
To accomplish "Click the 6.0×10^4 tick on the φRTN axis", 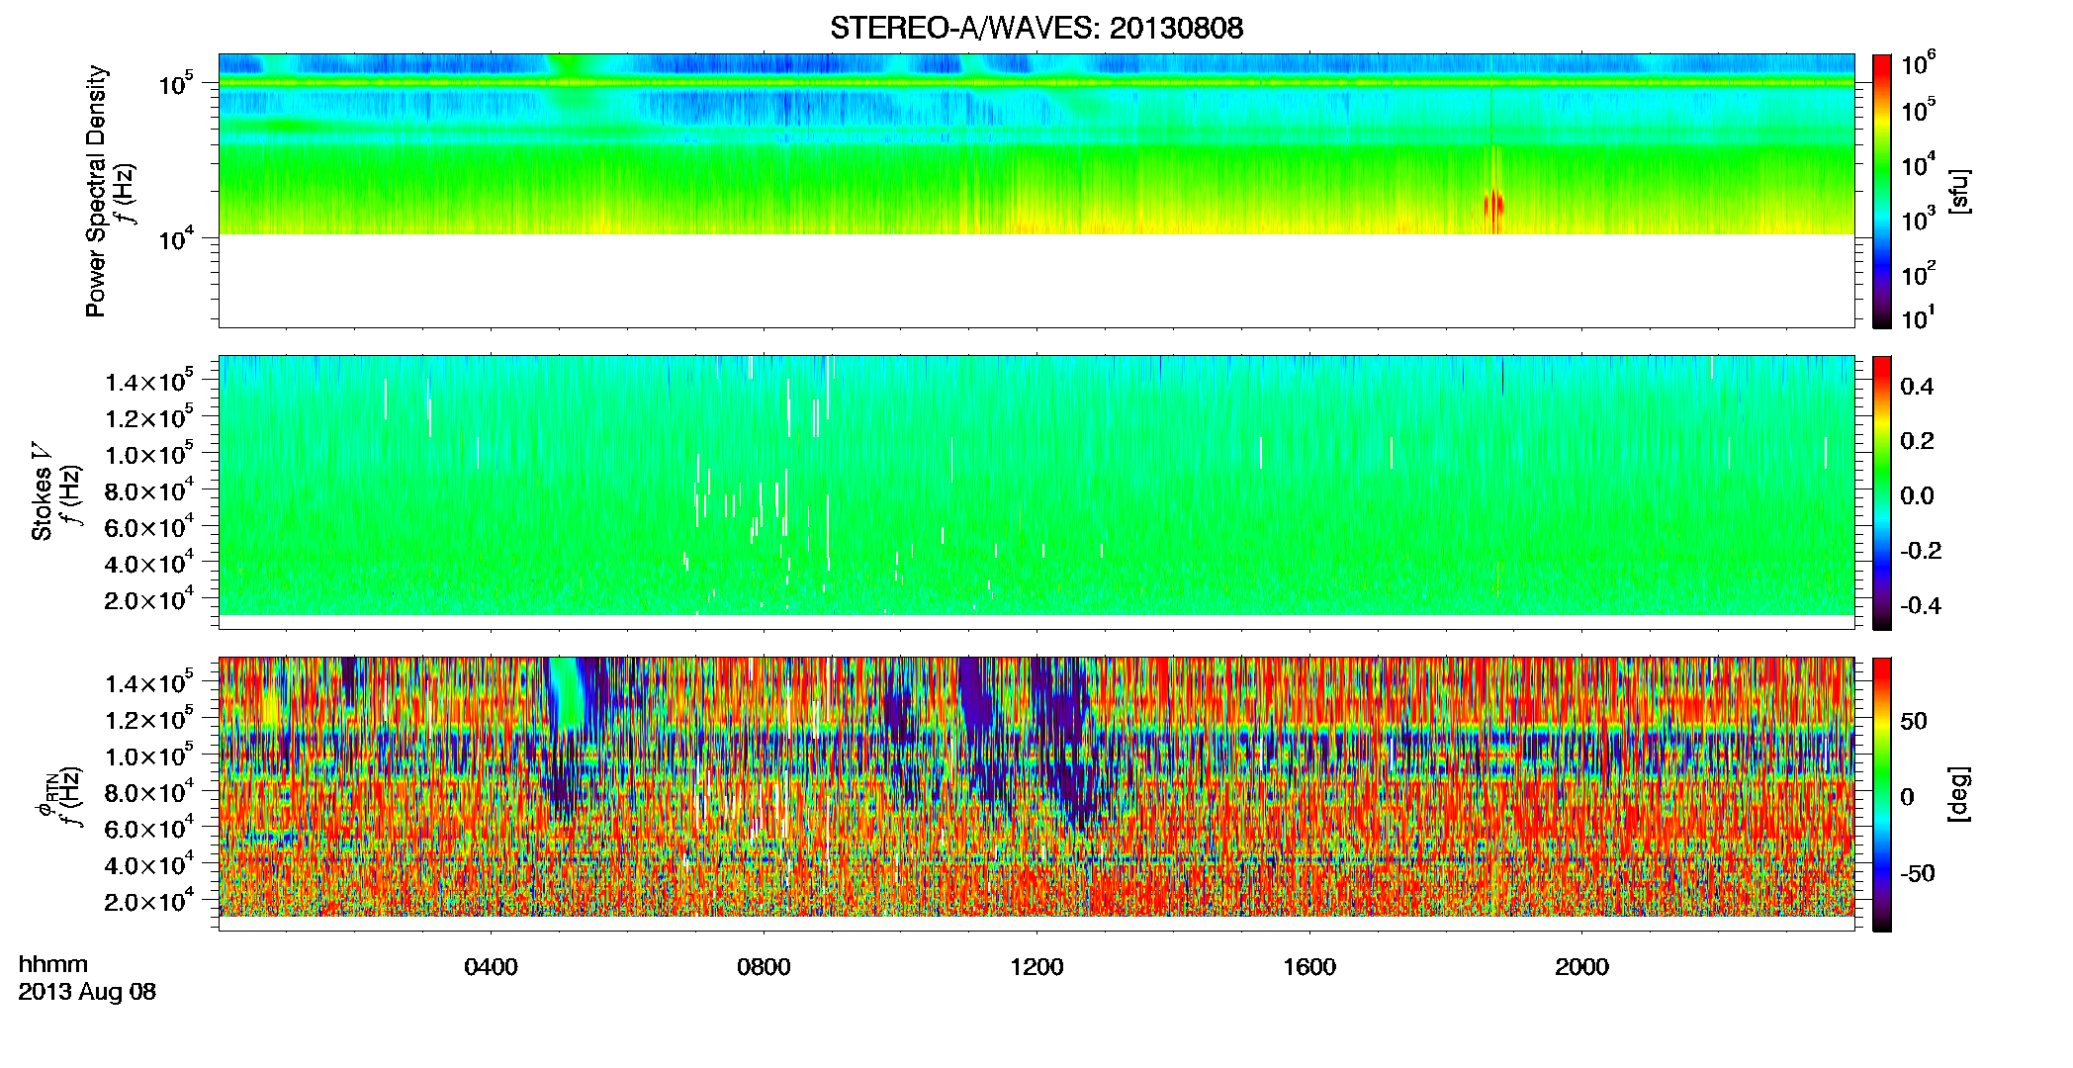I will pos(150,828).
